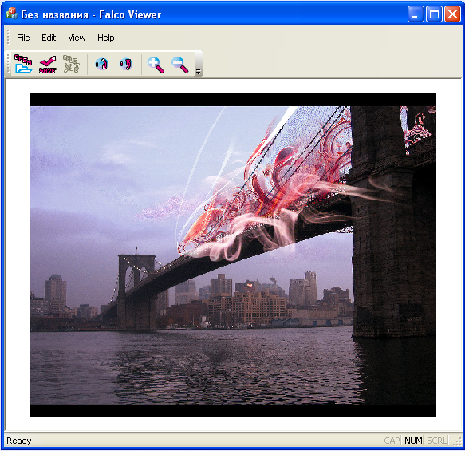Click the resize grip in the status bar corner
465x451 pixels.
tap(457, 441)
